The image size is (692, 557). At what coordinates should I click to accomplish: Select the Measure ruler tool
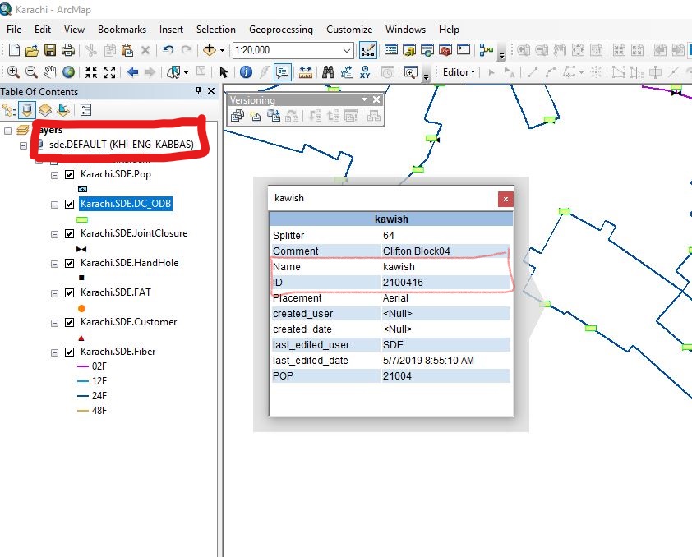coord(306,72)
